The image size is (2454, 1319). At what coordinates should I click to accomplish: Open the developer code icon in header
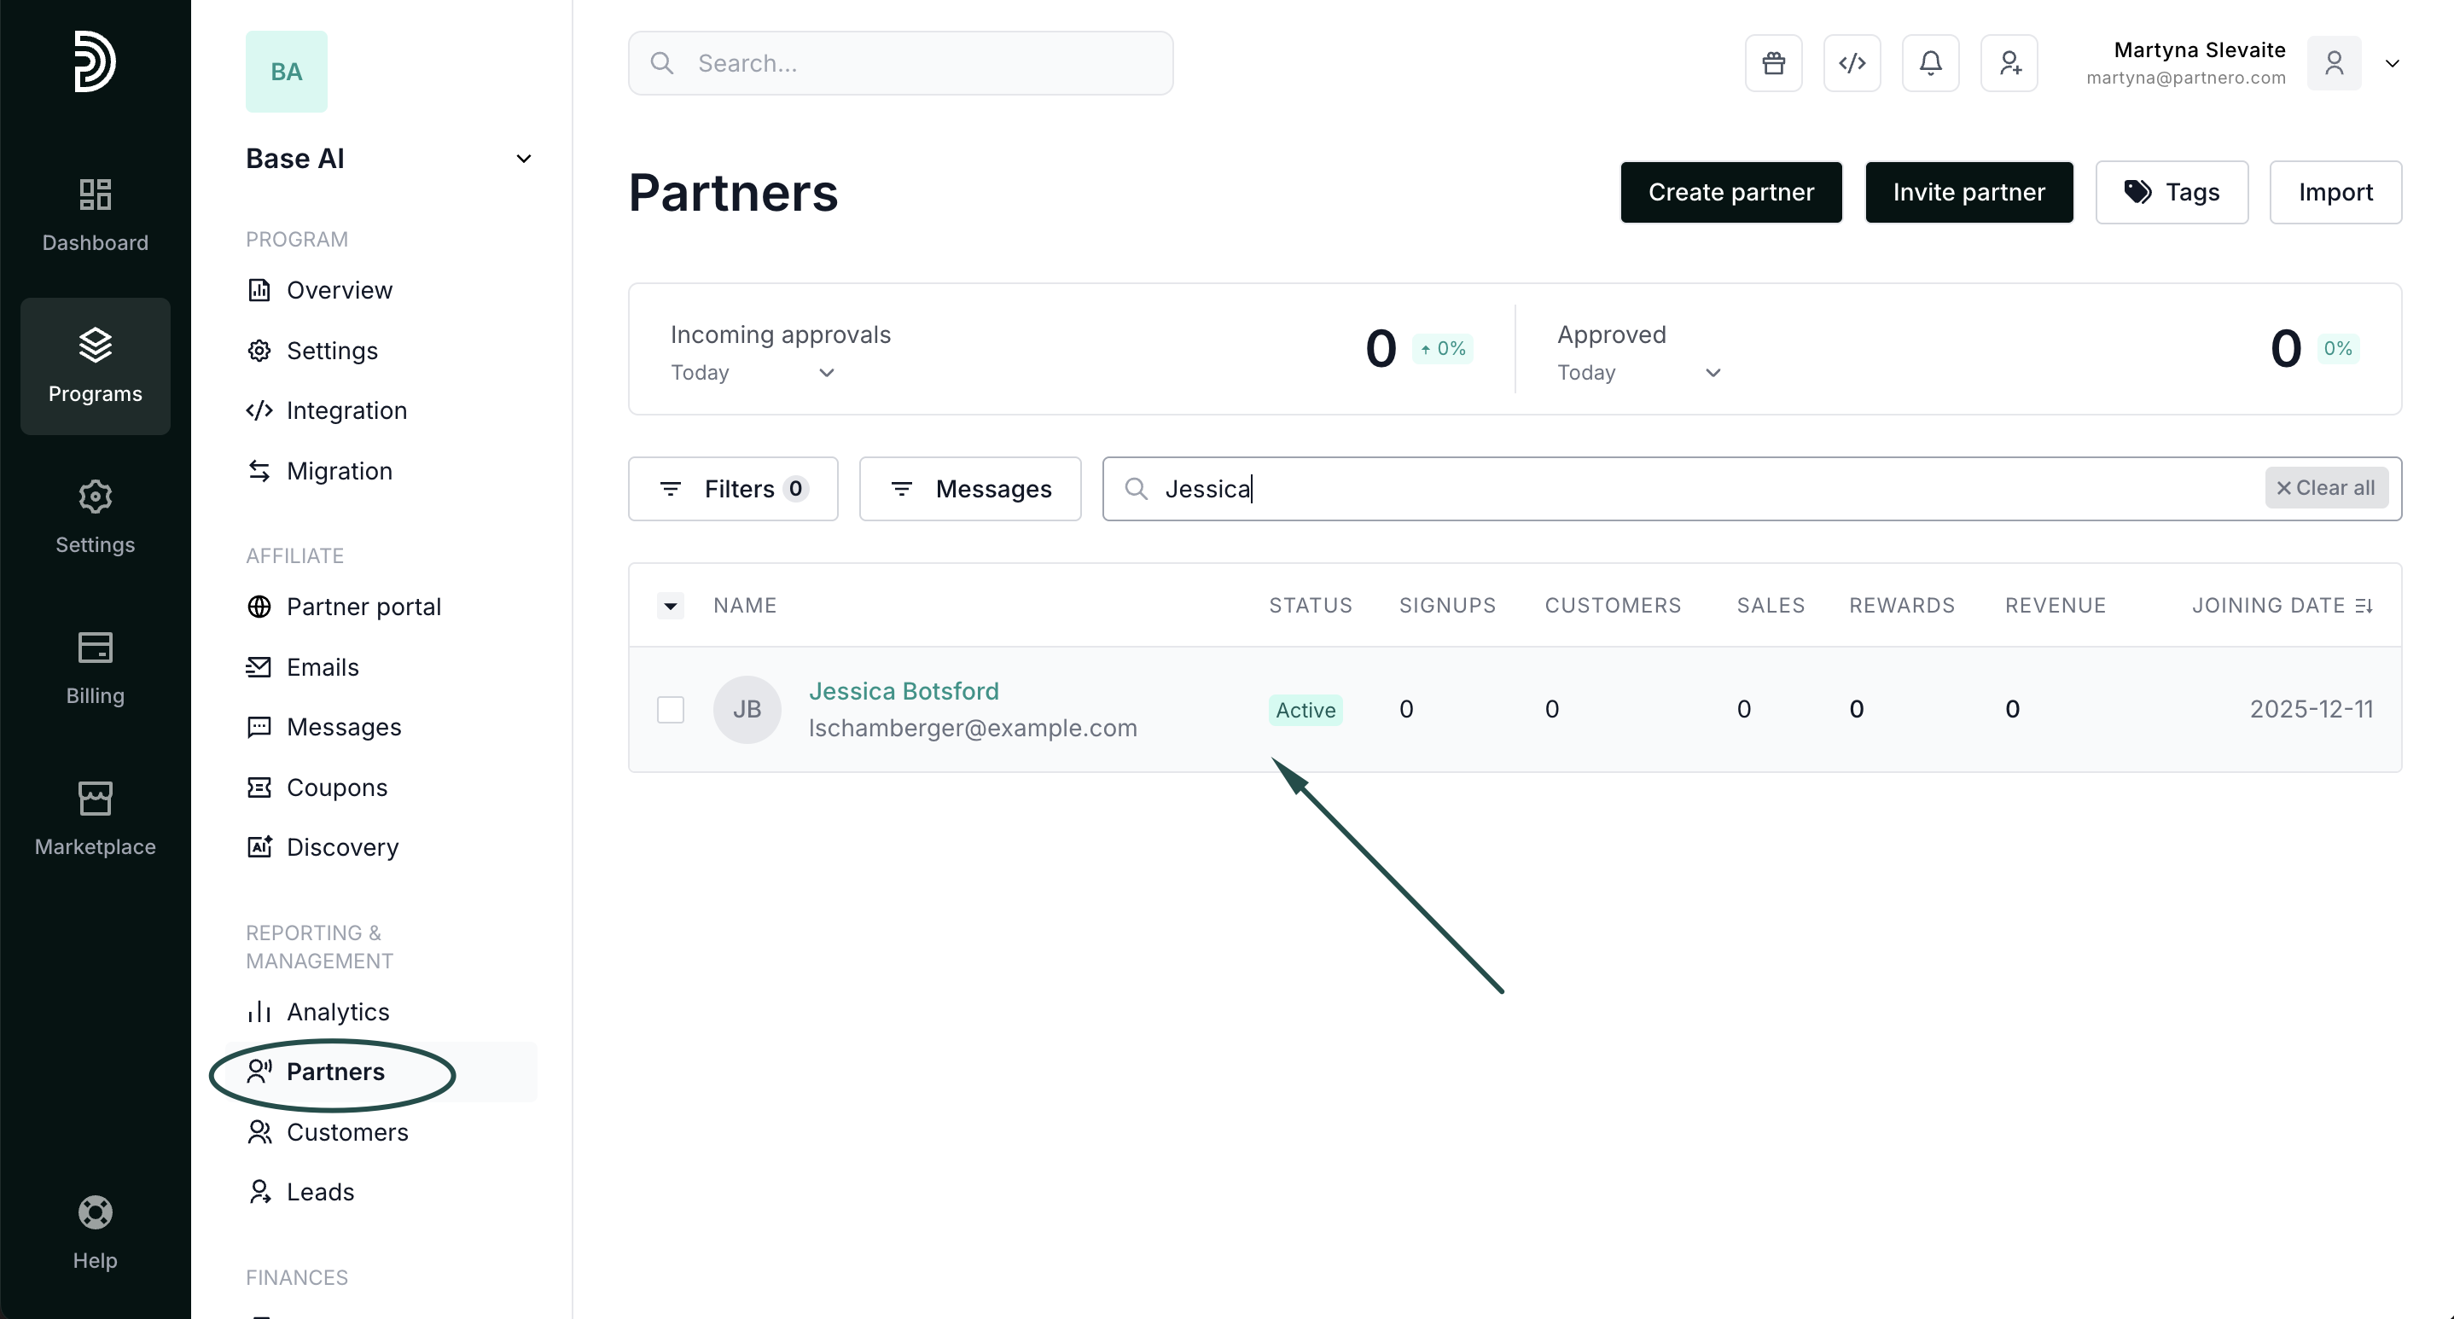click(x=1851, y=64)
